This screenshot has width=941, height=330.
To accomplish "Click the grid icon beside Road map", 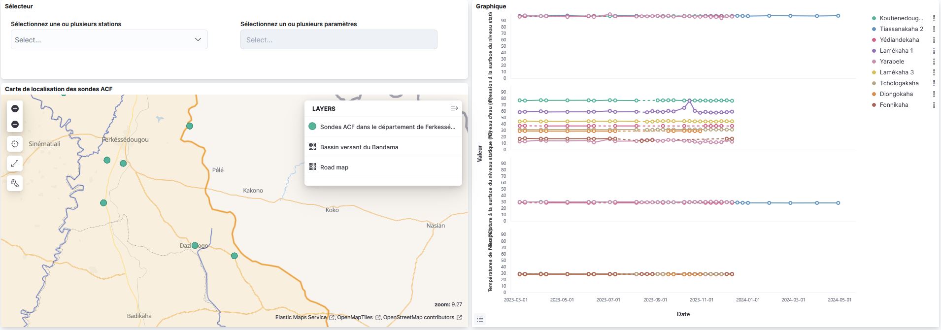I will click(x=312, y=167).
